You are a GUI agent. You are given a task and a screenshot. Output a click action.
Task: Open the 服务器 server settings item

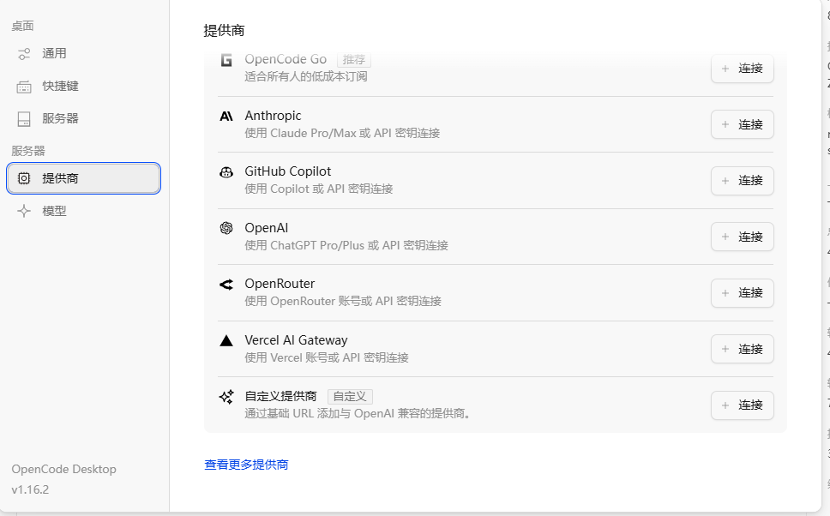84,118
